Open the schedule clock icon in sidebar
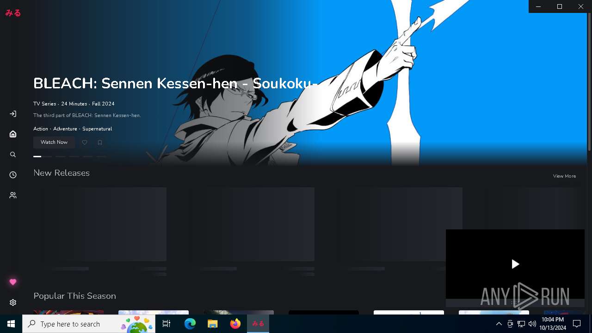This screenshot has width=592, height=333. point(13,175)
